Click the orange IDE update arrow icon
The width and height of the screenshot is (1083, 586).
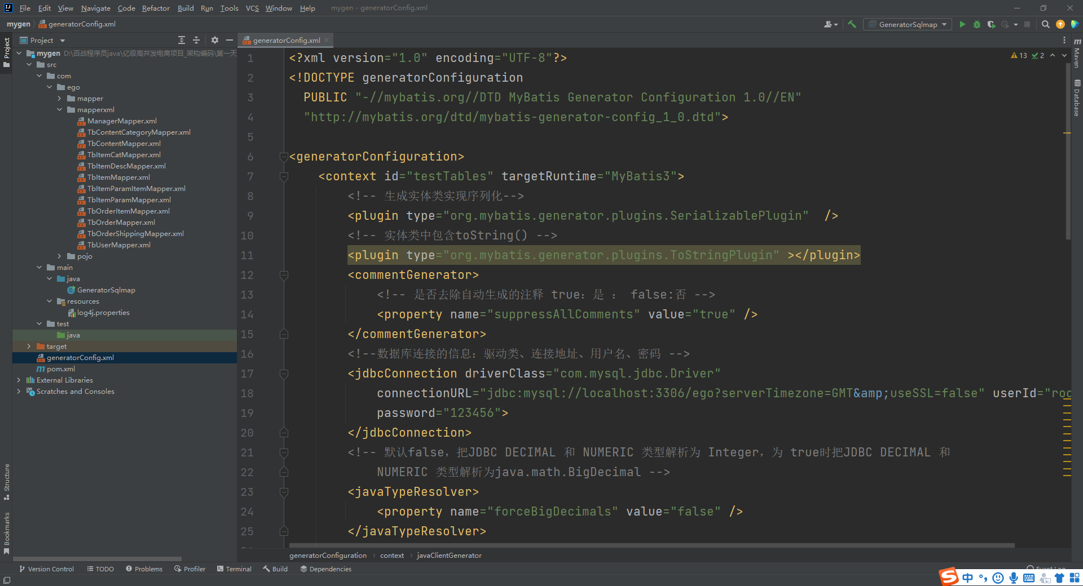(1060, 24)
